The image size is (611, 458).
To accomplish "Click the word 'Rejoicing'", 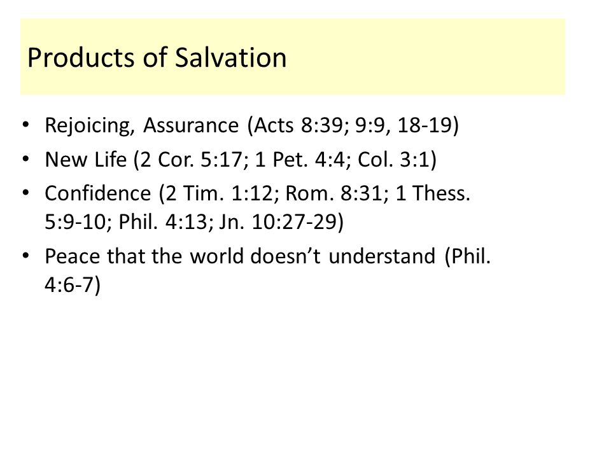I will 87,126.
